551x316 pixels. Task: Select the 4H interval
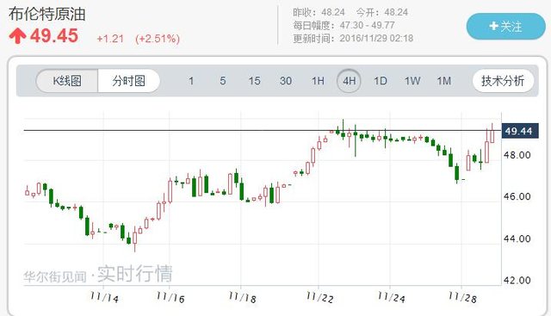point(349,81)
